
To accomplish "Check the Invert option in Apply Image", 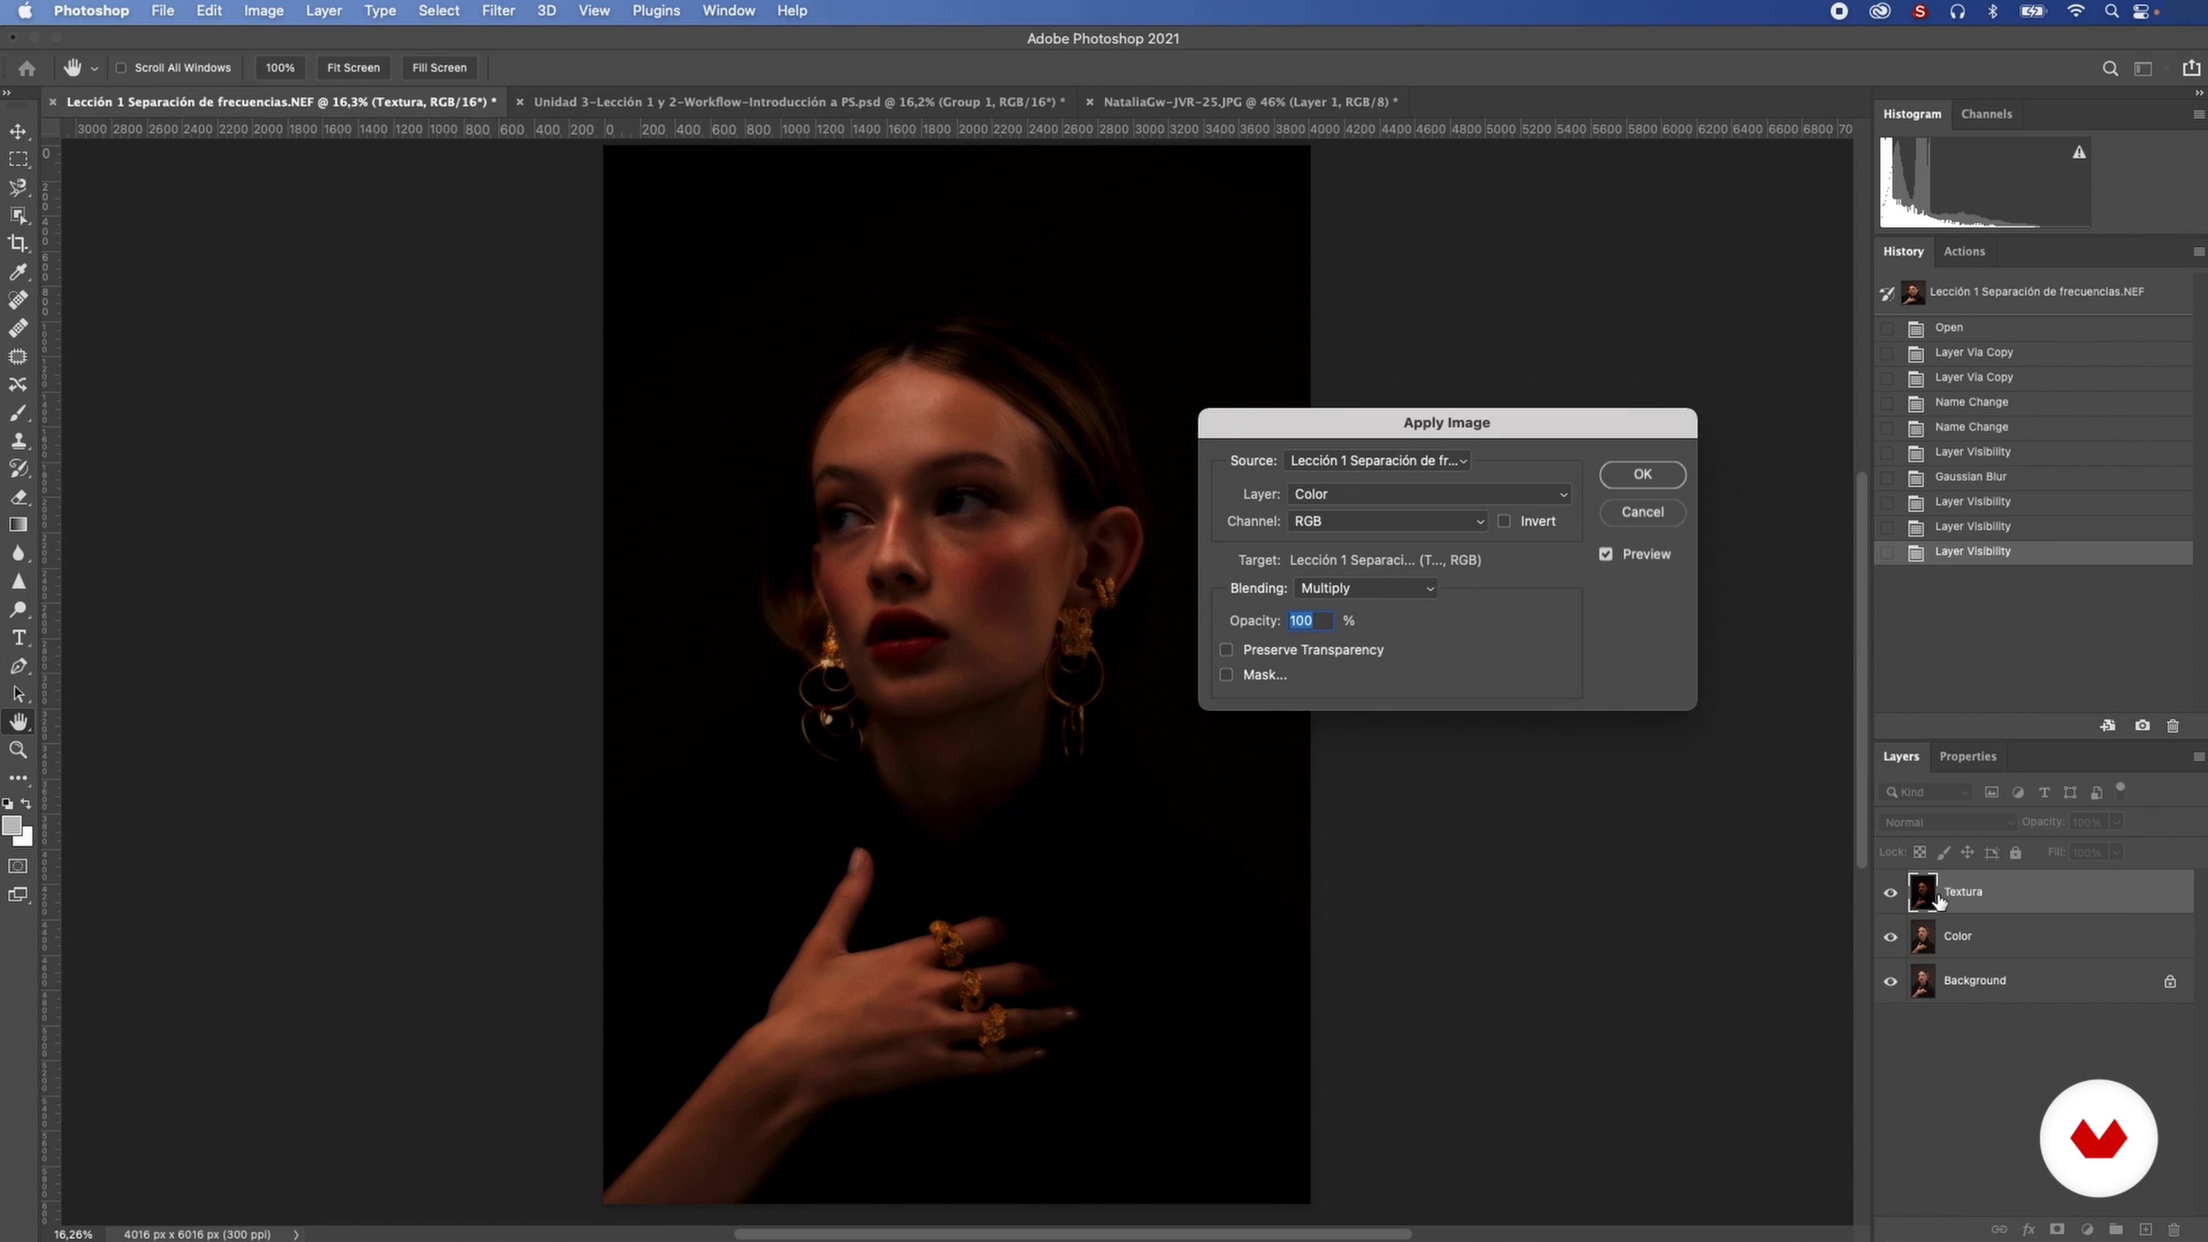I will [x=1504, y=521].
